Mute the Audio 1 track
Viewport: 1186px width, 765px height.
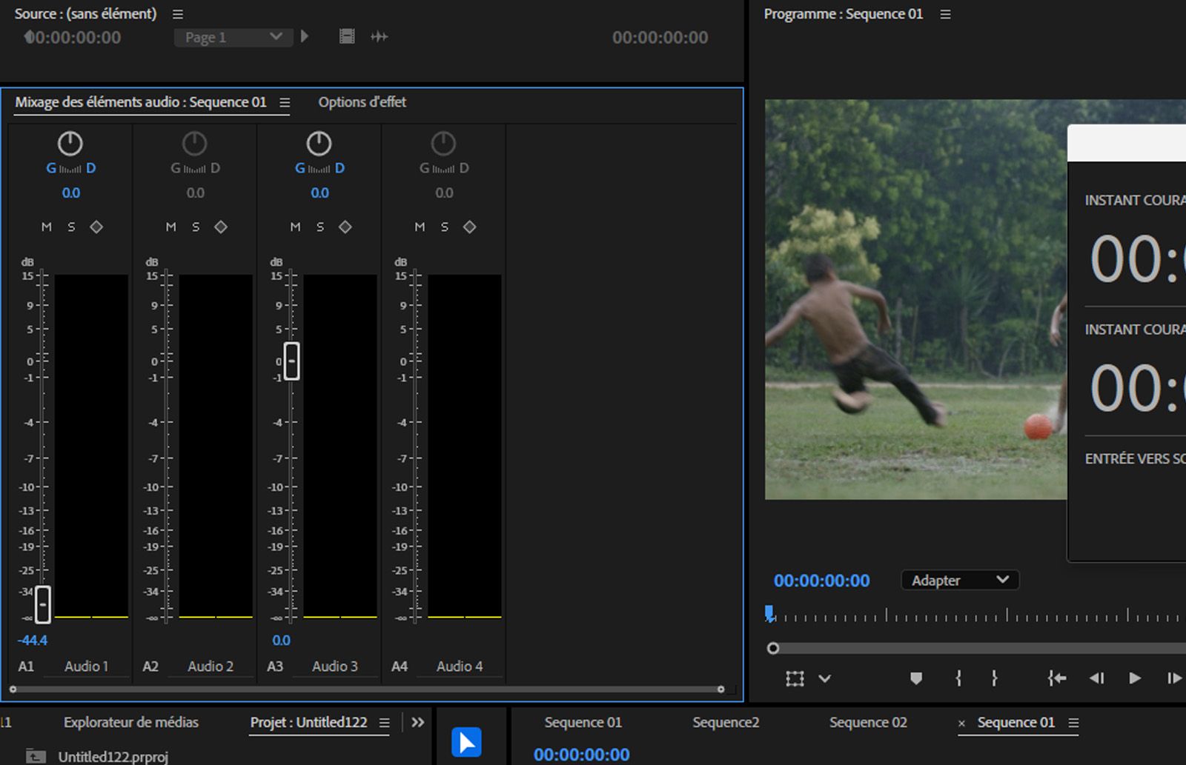[x=47, y=227]
